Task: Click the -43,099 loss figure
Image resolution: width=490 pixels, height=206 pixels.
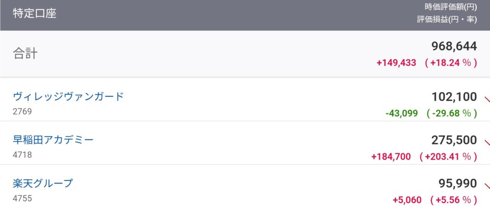Action: click(401, 113)
